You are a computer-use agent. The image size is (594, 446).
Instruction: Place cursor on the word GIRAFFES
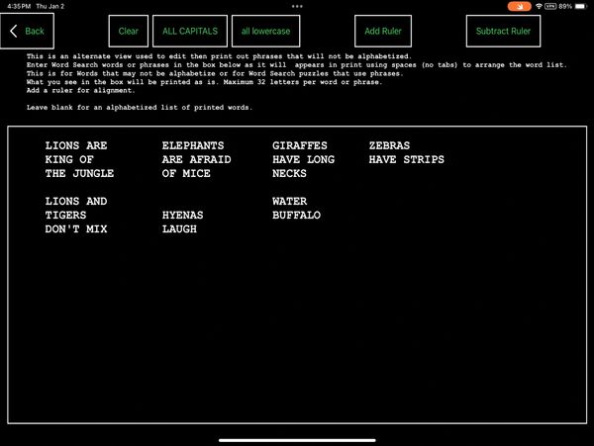(300, 145)
